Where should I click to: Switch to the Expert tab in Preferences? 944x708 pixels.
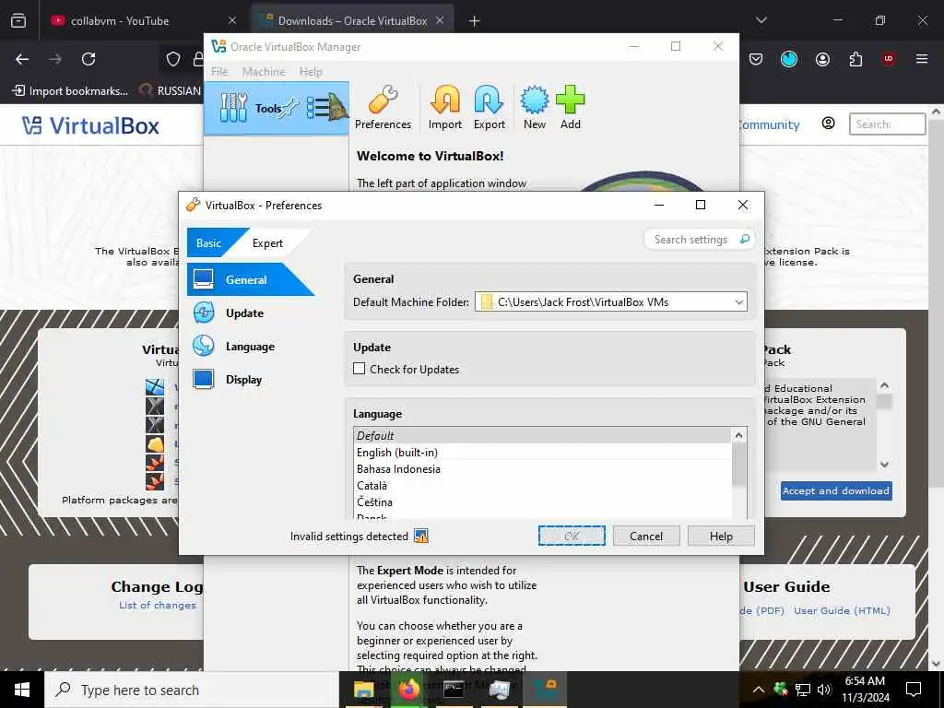(x=267, y=243)
